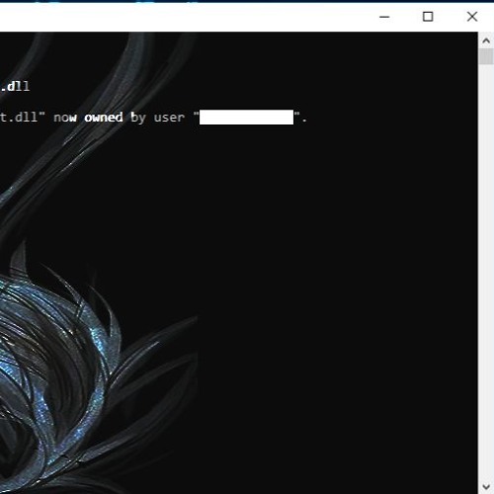Click the word "by" in console output
Image resolution: width=494 pixels, height=494 pixels.
click(x=138, y=118)
